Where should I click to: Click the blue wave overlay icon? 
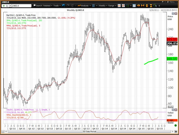point(94,5)
